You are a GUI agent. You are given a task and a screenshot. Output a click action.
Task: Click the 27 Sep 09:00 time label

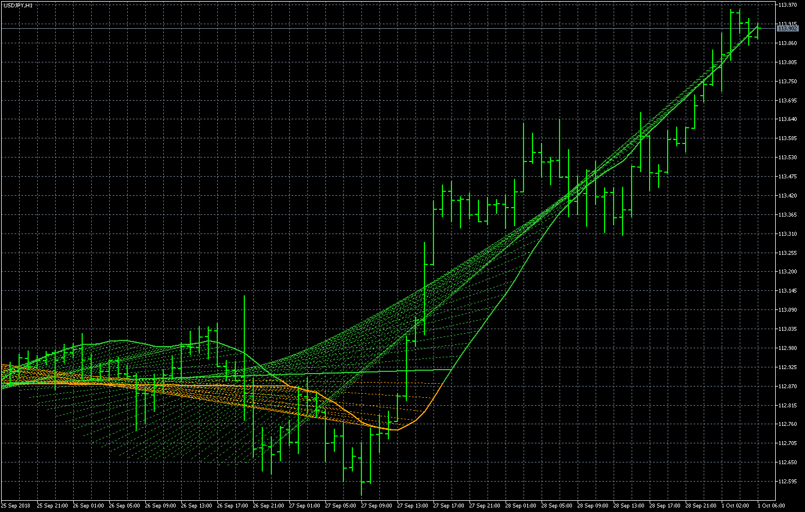[377, 506]
